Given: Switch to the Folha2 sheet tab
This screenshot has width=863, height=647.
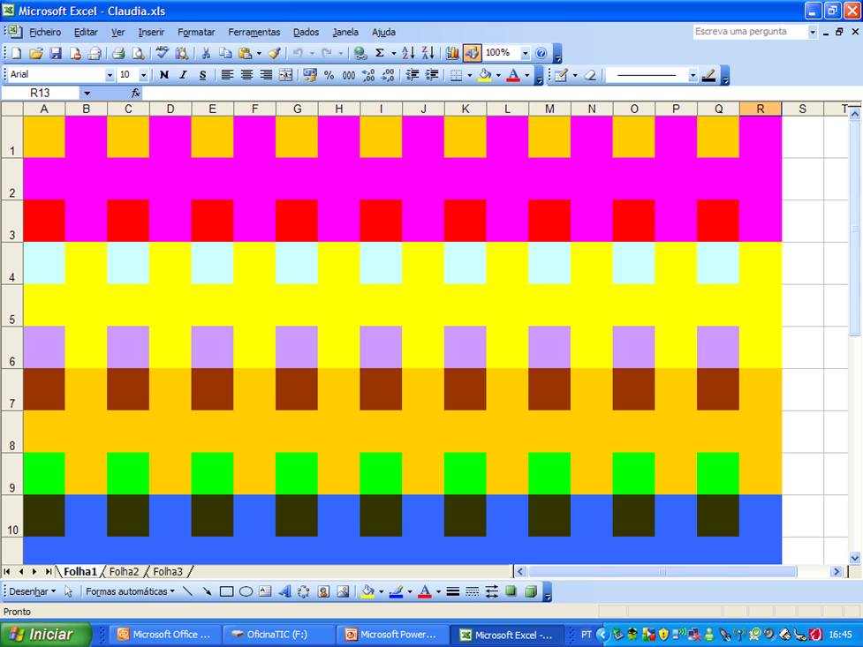Looking at the screenshot, I should click(x=124, y=572).
